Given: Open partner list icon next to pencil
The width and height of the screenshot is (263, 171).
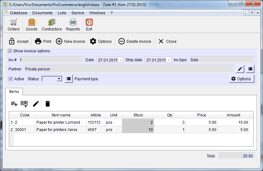Looking at the screenshot, I should pyautogui.click(x=250, y=69).
